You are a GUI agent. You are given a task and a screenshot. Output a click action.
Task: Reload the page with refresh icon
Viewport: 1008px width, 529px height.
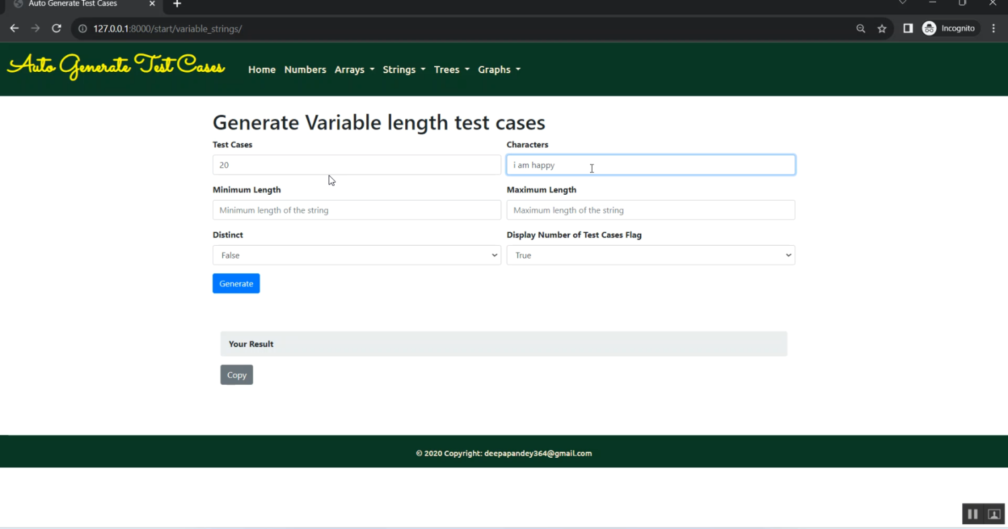coord(56,28)
